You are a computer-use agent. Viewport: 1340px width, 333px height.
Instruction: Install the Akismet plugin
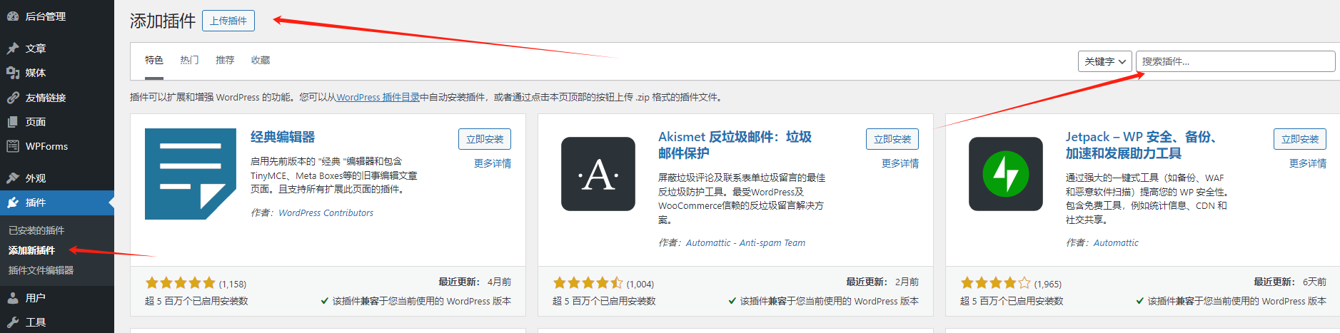tap(892, 139)
